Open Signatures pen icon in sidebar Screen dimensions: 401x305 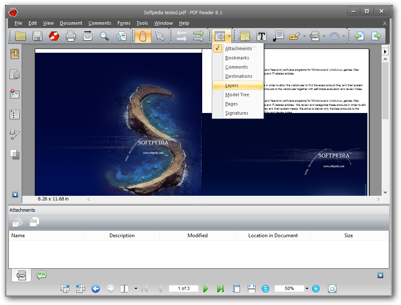point(15,134)
